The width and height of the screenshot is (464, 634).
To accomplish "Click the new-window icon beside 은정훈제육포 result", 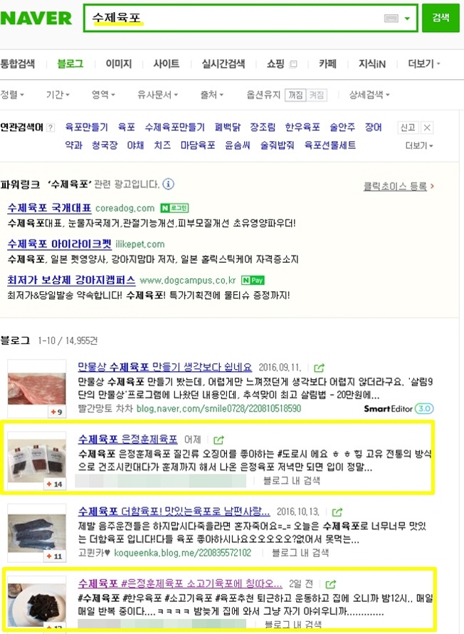I will click(x=218, y=440).
